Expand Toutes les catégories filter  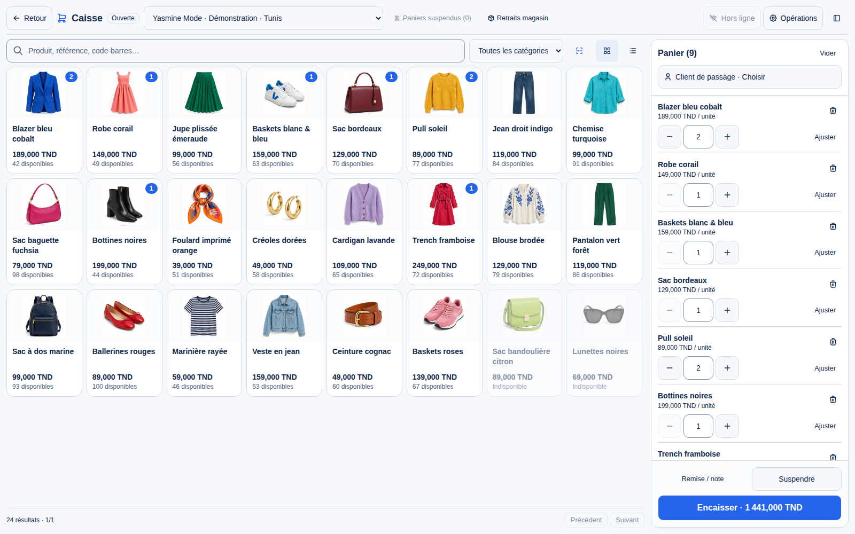coord(516,51)
